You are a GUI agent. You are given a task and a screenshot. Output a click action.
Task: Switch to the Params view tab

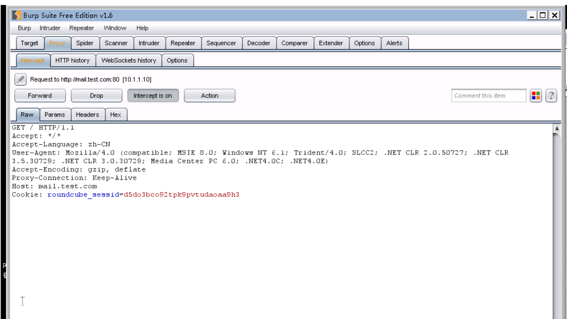(55, 114)
